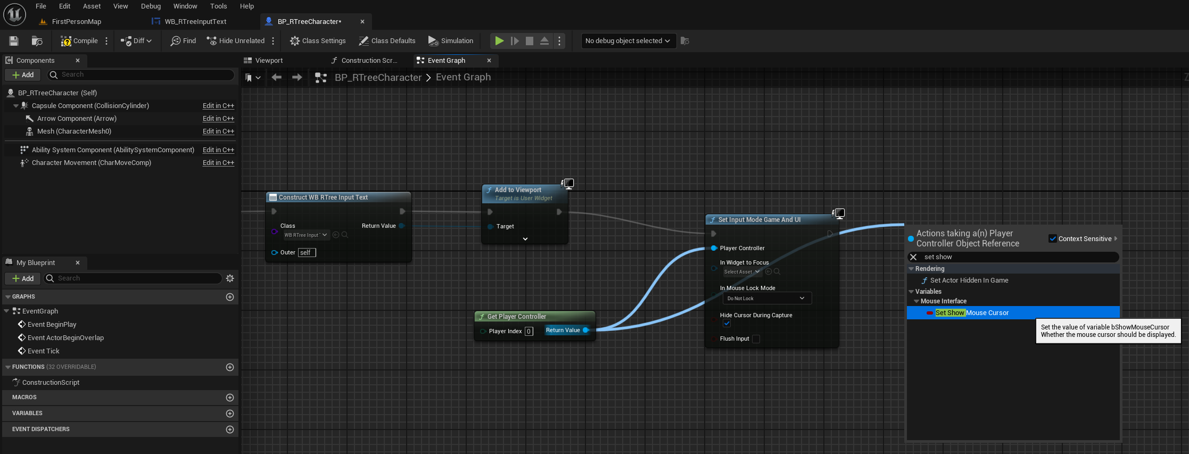Open the File menu
Screen dimensions: 1189x454
coord(41,6)
